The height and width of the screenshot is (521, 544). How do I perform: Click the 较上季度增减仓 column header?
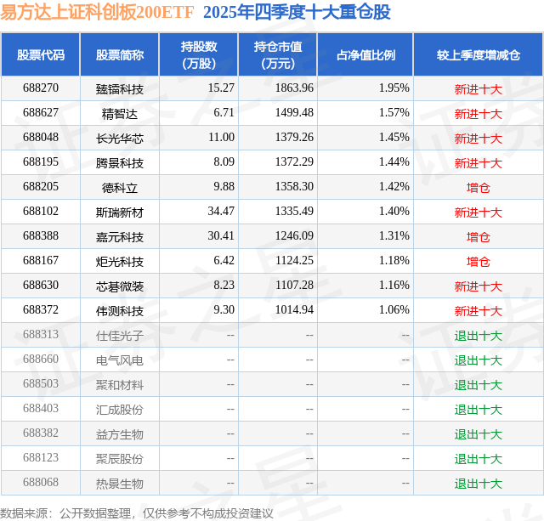click(479, 54)
